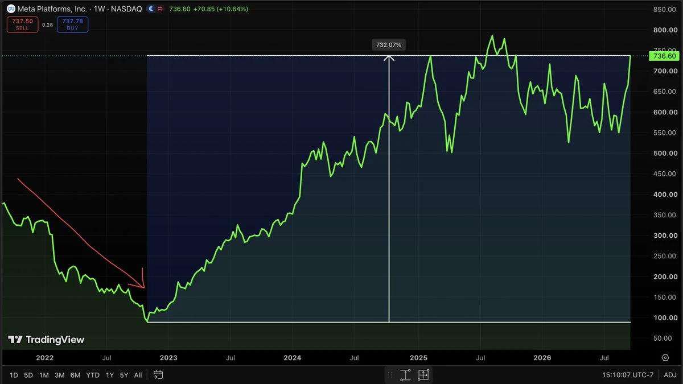This screenshot has height=384, width=683.
Task: Open chart settings gear icon
Action: point(665,357)
